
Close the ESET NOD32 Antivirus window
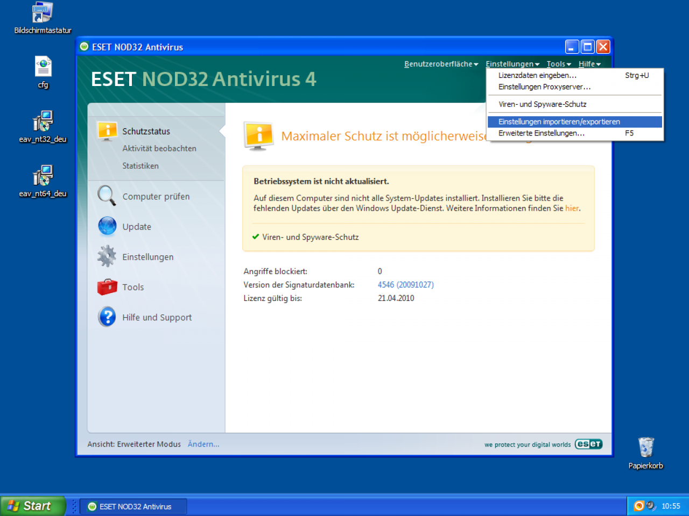[x=603, y=47]
